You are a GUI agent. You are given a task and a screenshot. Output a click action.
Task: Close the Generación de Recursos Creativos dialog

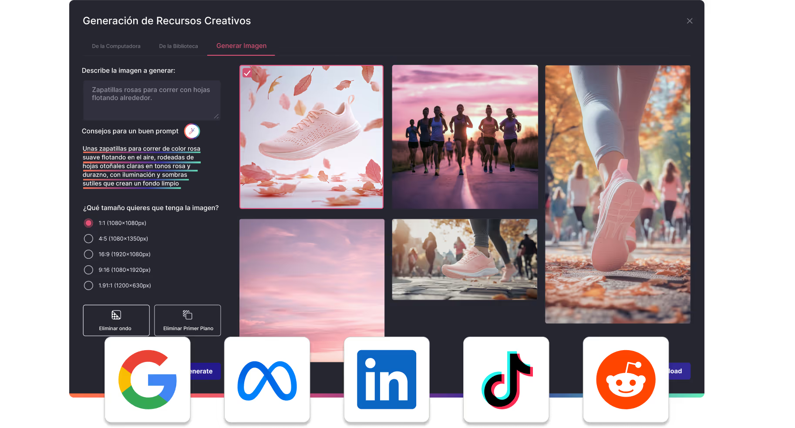[690, 21]
